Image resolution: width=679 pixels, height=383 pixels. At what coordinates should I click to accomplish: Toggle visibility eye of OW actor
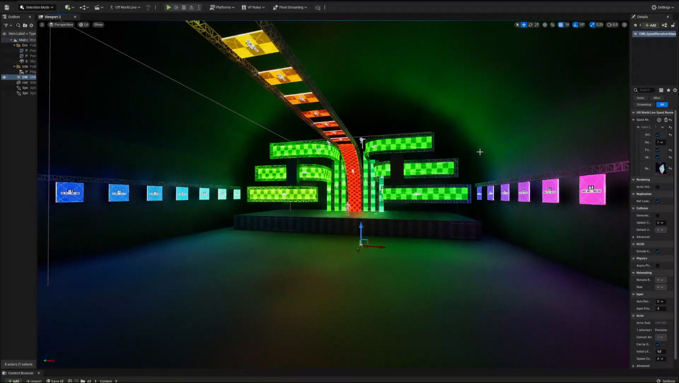[x=4, y=77]
